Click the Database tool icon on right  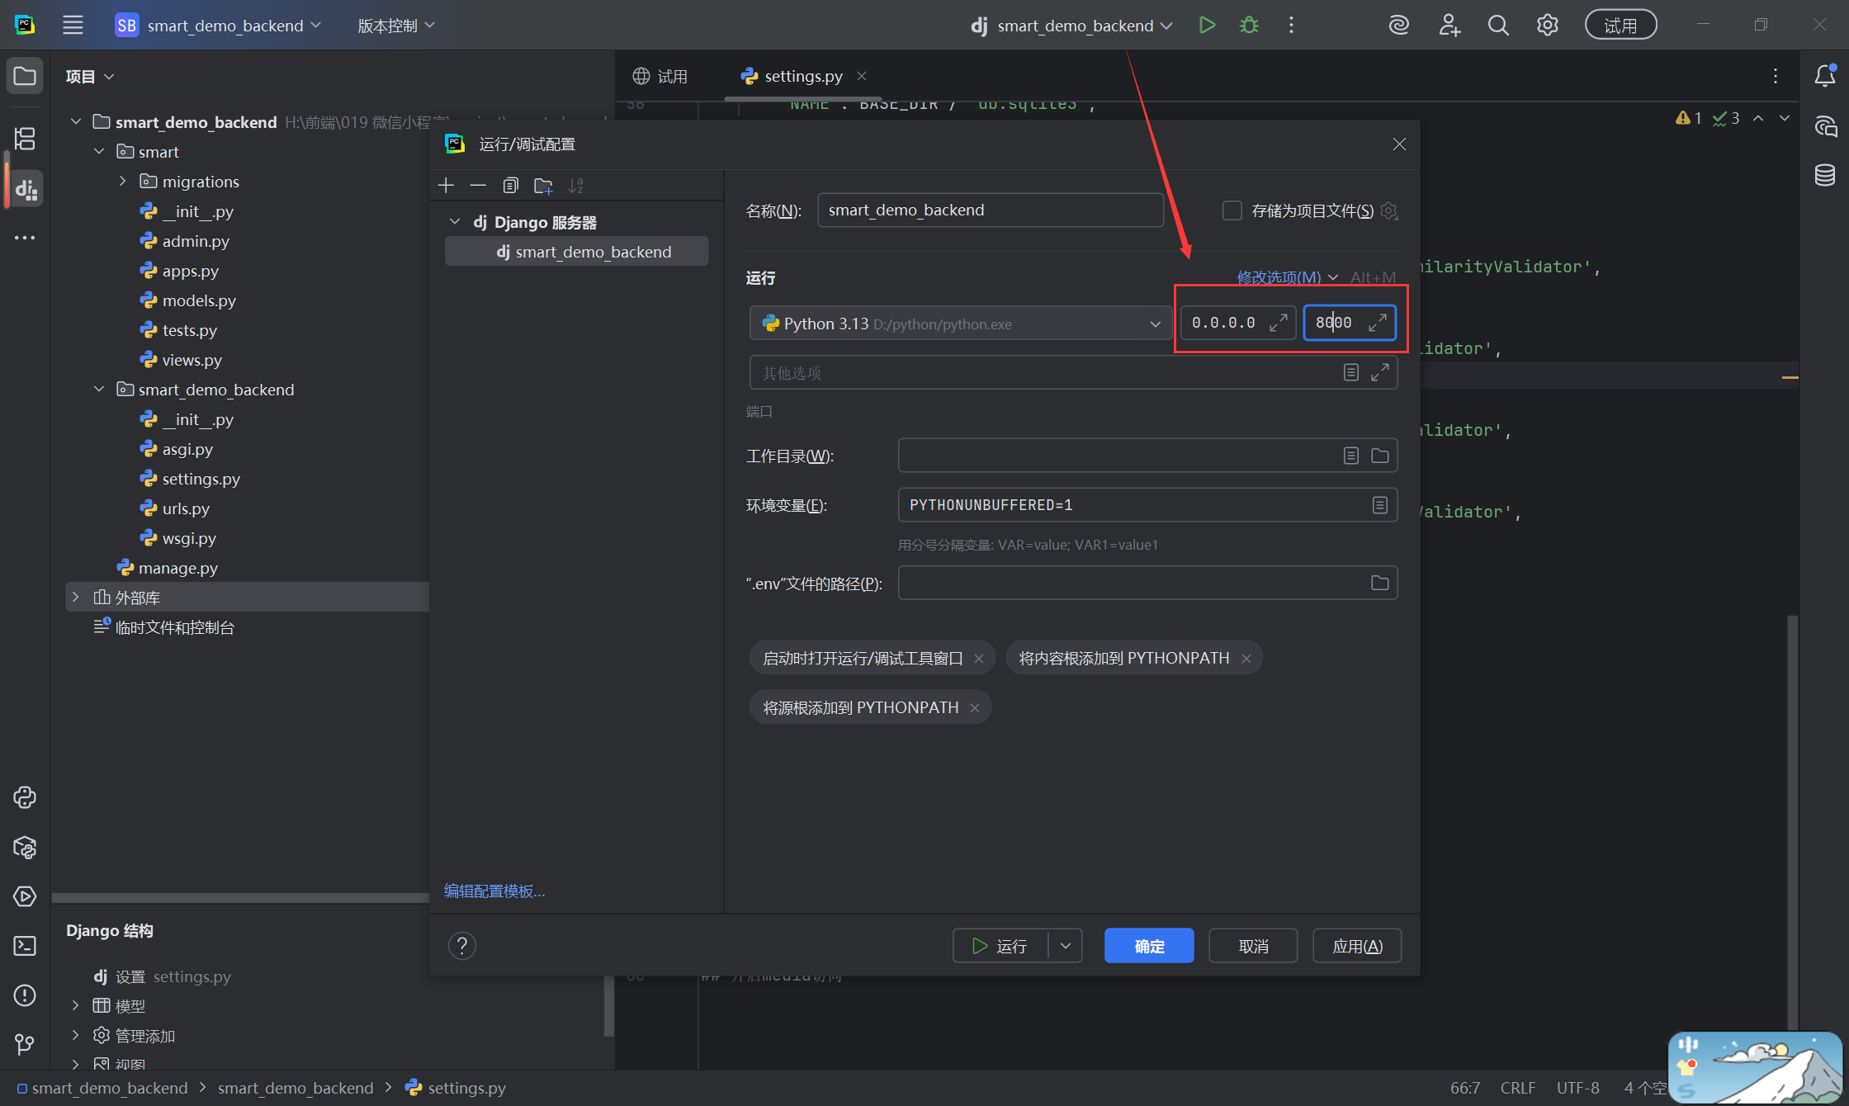point(1824,175)
